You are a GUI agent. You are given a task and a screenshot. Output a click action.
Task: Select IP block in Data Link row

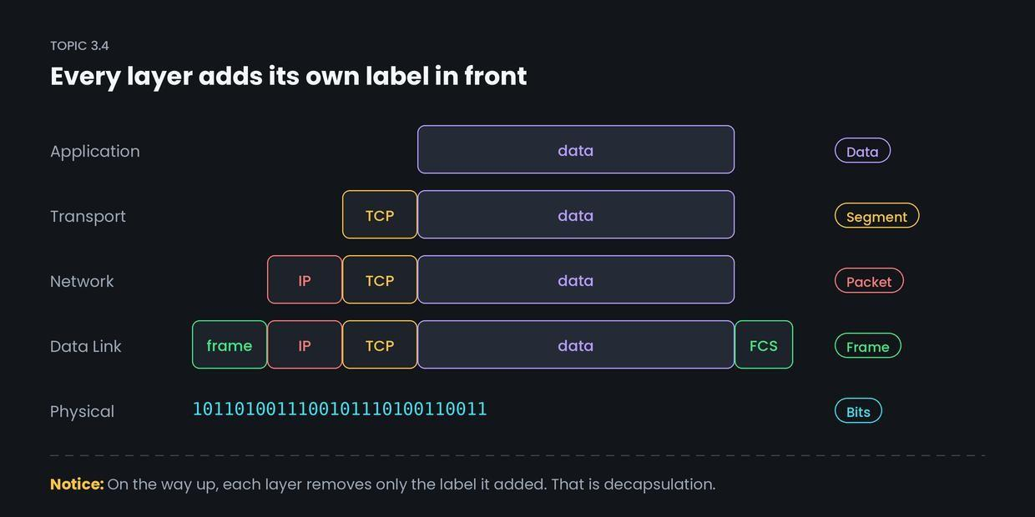click(305, 345)
